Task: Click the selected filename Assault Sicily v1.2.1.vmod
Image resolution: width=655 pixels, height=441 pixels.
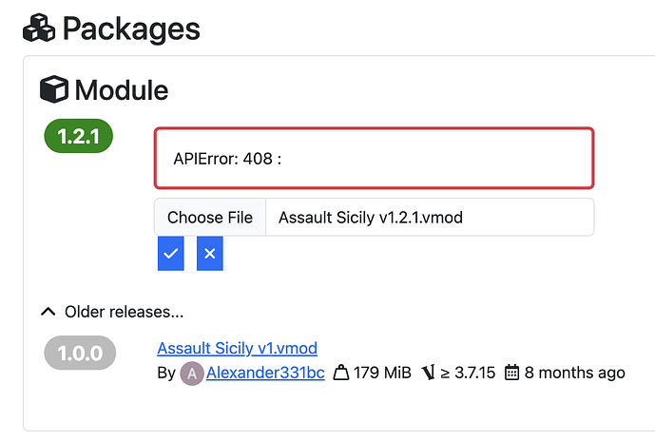Action: (x=371, y=218)
